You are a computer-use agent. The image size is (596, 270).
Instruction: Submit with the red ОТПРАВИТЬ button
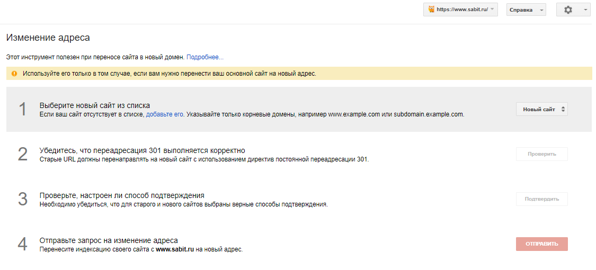pyautogui.click(x=541, y=244)
